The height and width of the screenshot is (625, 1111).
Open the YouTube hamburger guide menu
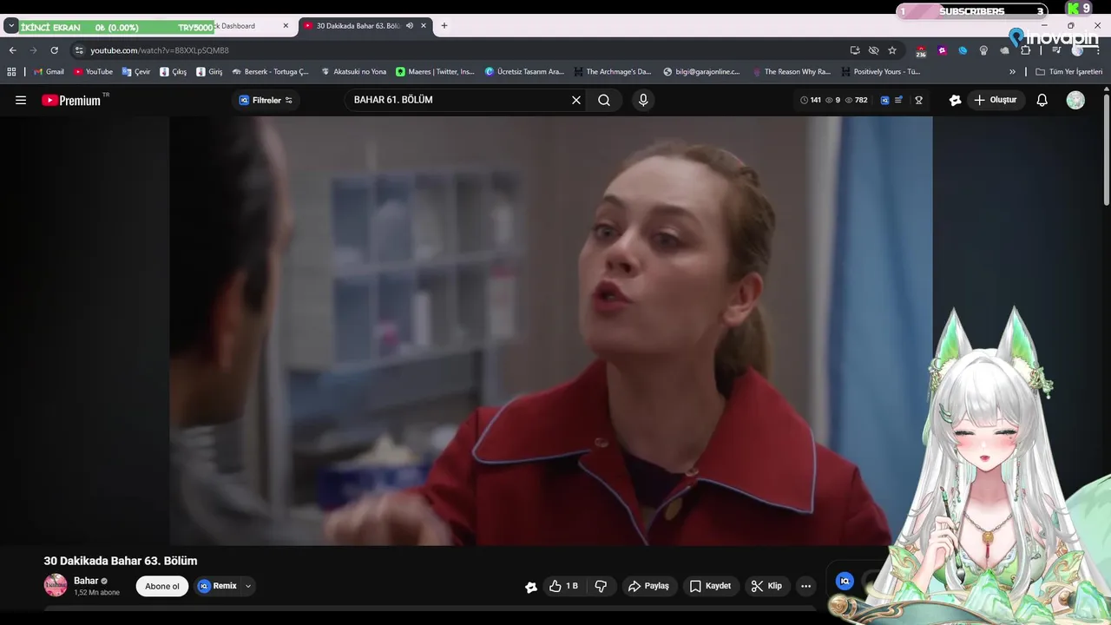tap(21, 100)
